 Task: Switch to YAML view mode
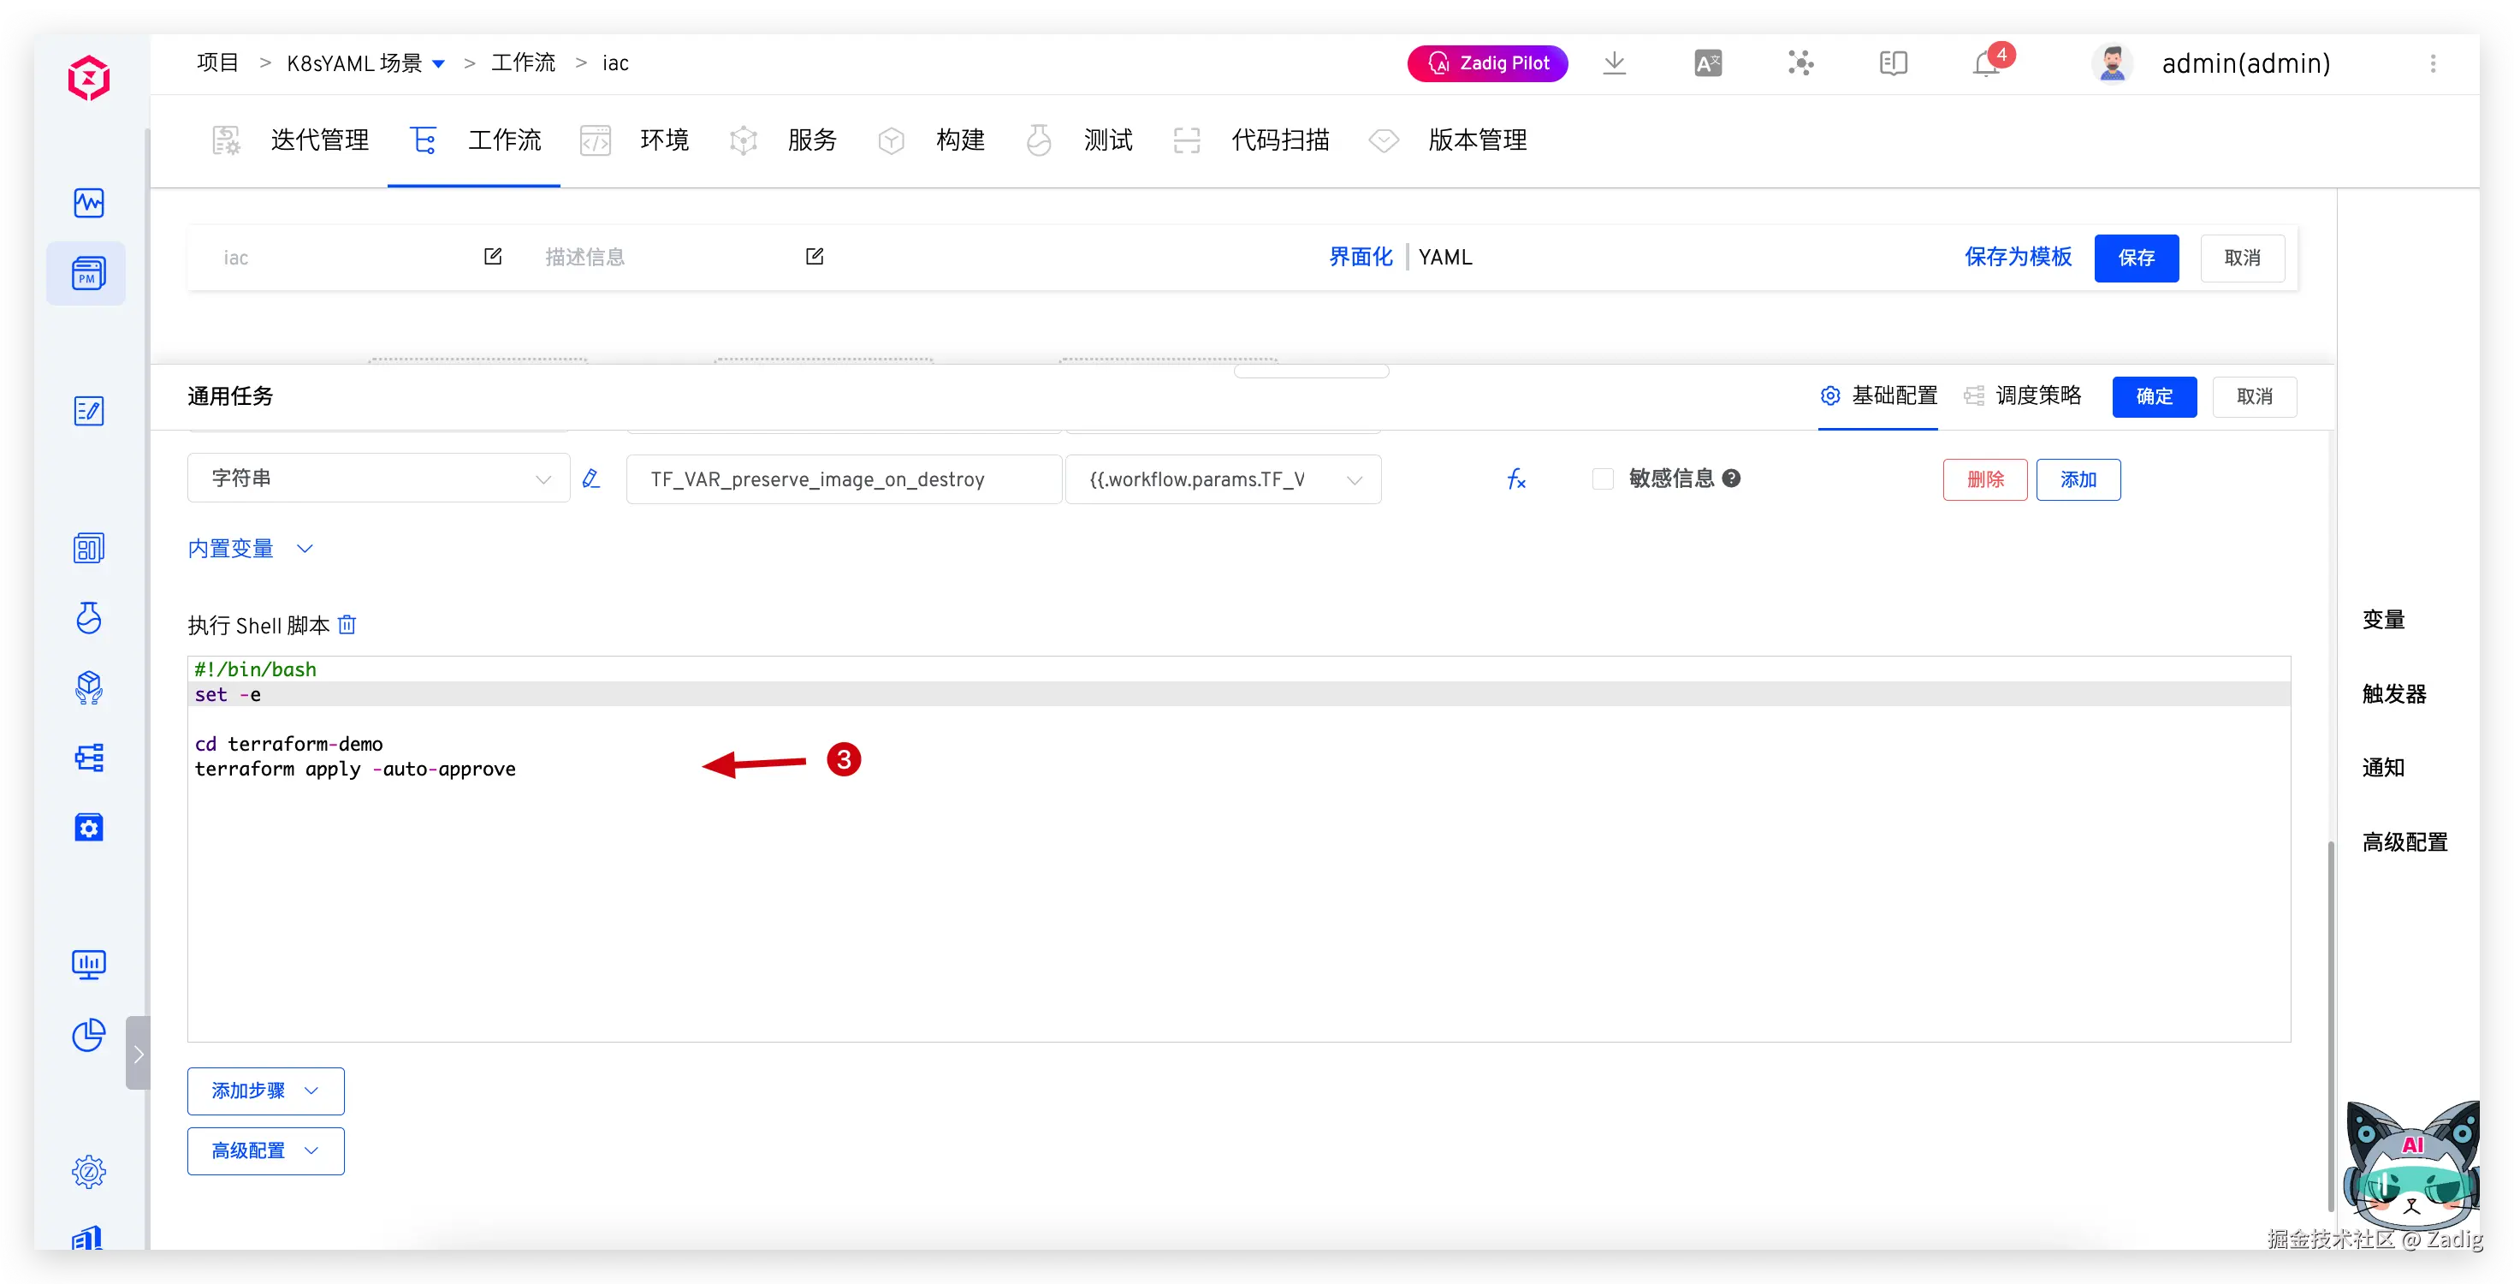pyautogui.click(x=1444, y=257)
